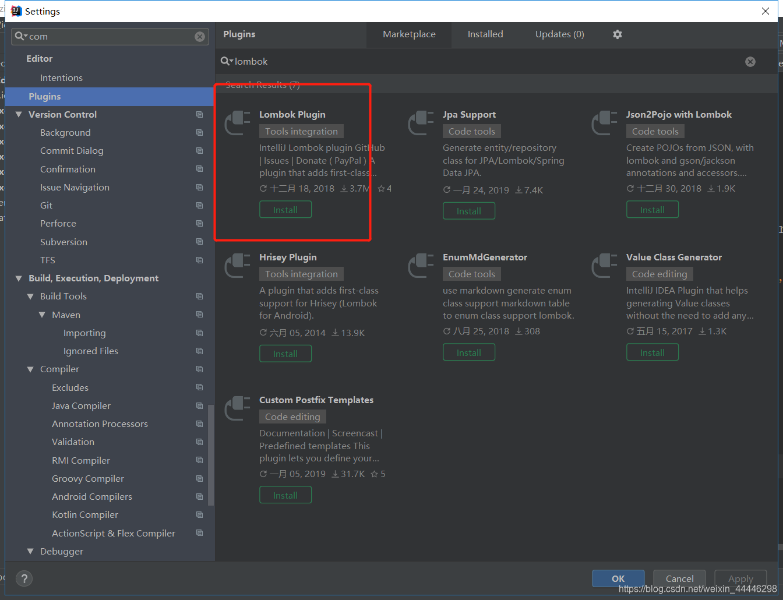Viewport: 783px width, 600px height.
Task: Click the Tools integration tag on Lombok Plugin
Action: pyautogui.click(x=301, y=132)
